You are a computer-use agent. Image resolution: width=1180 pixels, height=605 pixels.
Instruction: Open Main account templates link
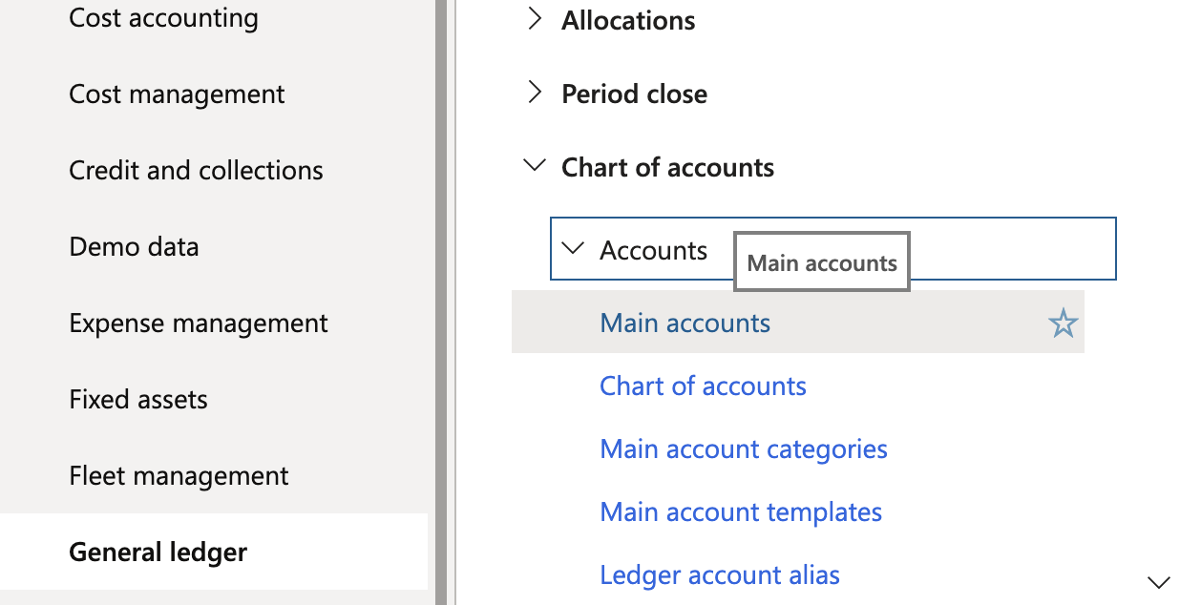pyautogui.click(x=741, y=511)
